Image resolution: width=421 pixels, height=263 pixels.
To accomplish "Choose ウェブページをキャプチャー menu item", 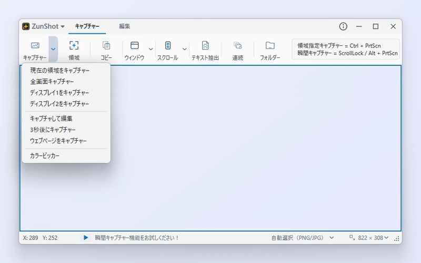I will click(66, 141).
